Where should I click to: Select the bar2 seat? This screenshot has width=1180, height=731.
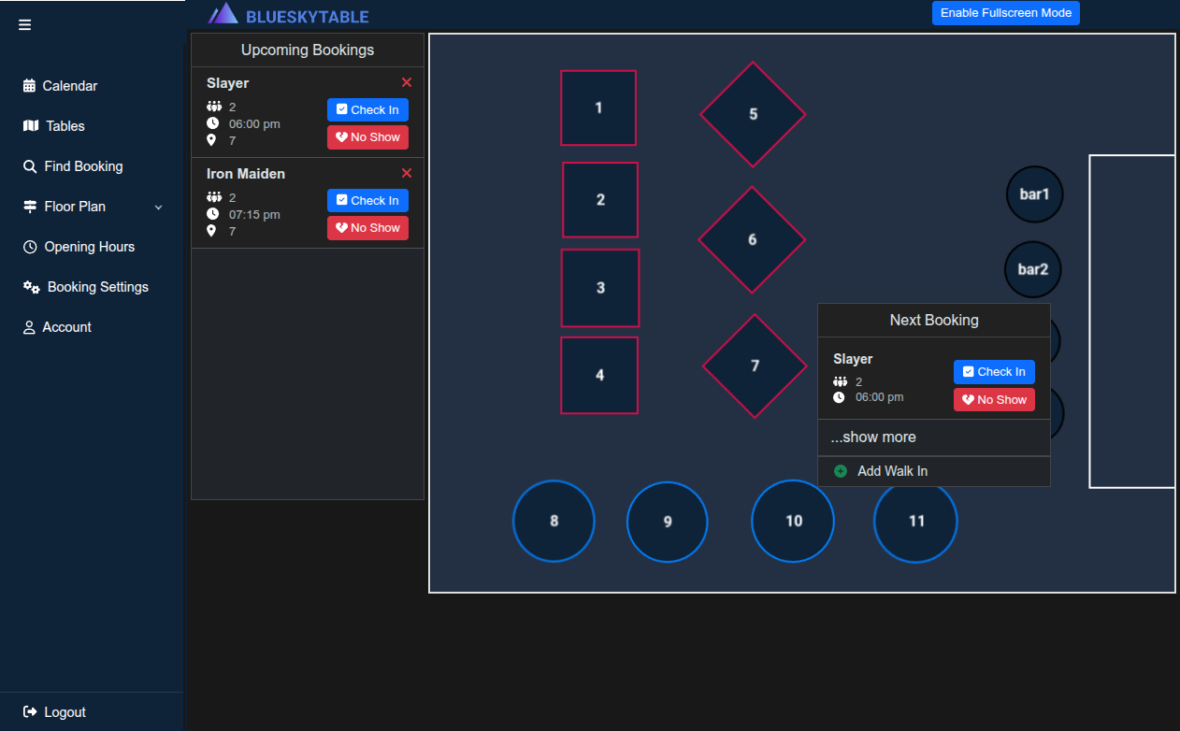tap(1033, 269)
